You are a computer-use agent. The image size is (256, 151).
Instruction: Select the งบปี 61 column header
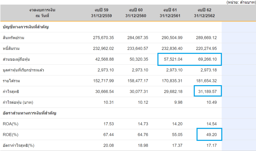(x=170, y=13)
